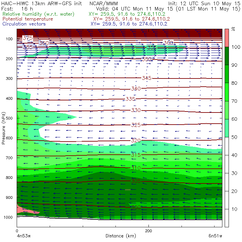Click the 600 hPa pressure axis label
The width and height of the screenshot is (242, 242).
(x=9, y=138)
